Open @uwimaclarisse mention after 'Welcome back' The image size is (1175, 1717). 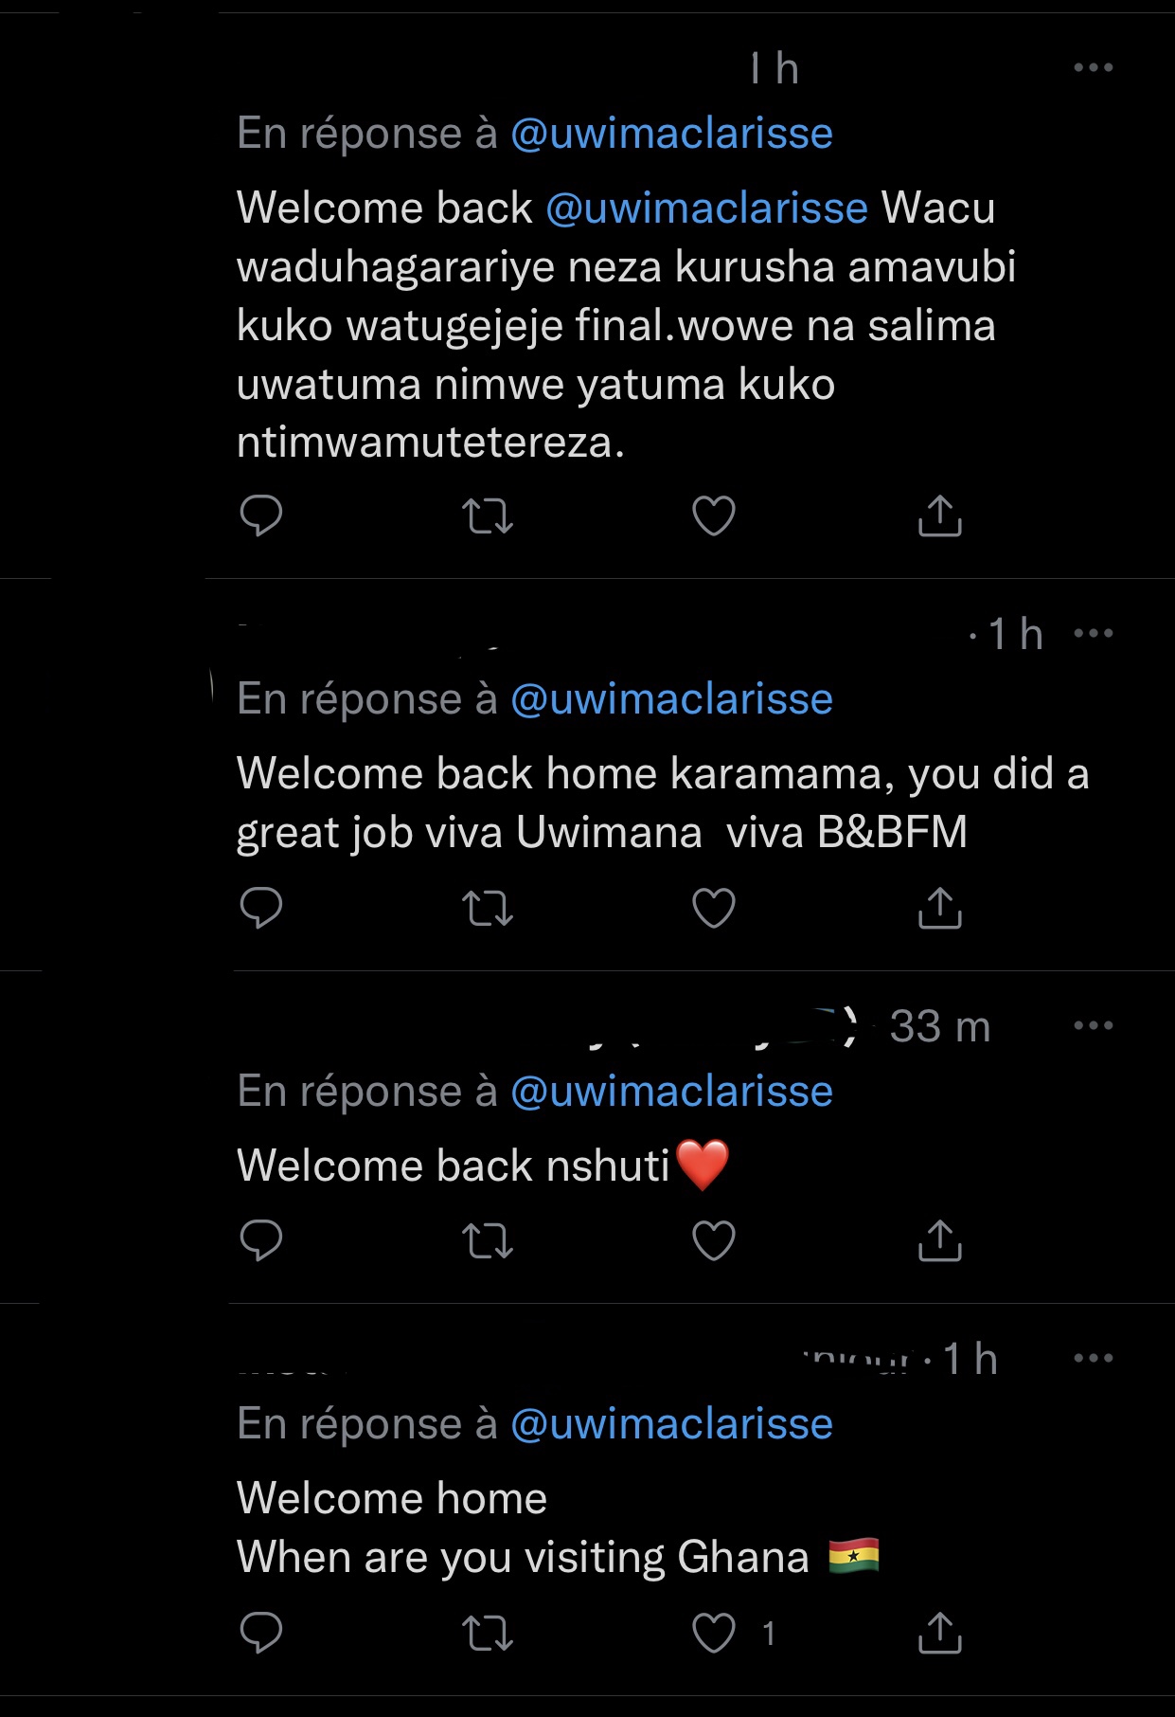click(x=706, y=208)
